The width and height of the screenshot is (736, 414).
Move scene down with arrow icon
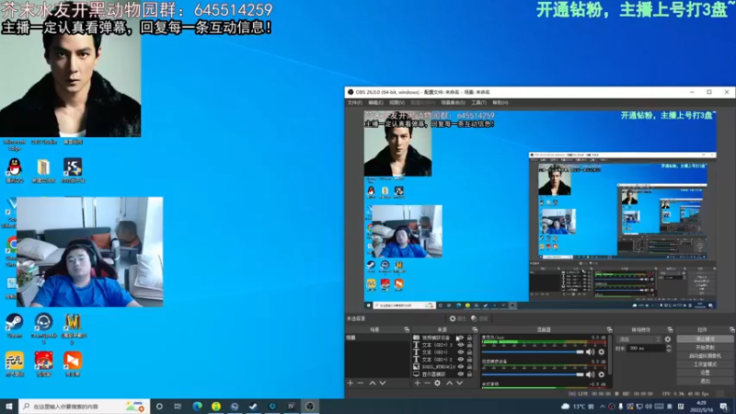pos(383,383)
